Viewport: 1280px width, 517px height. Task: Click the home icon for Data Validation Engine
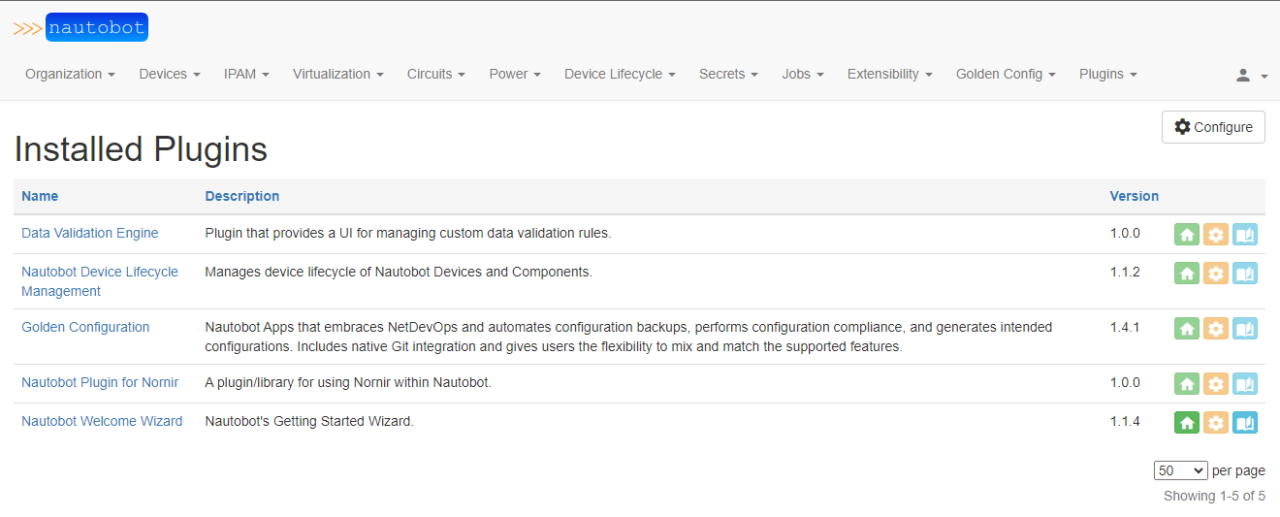[x=1186, y=235]
